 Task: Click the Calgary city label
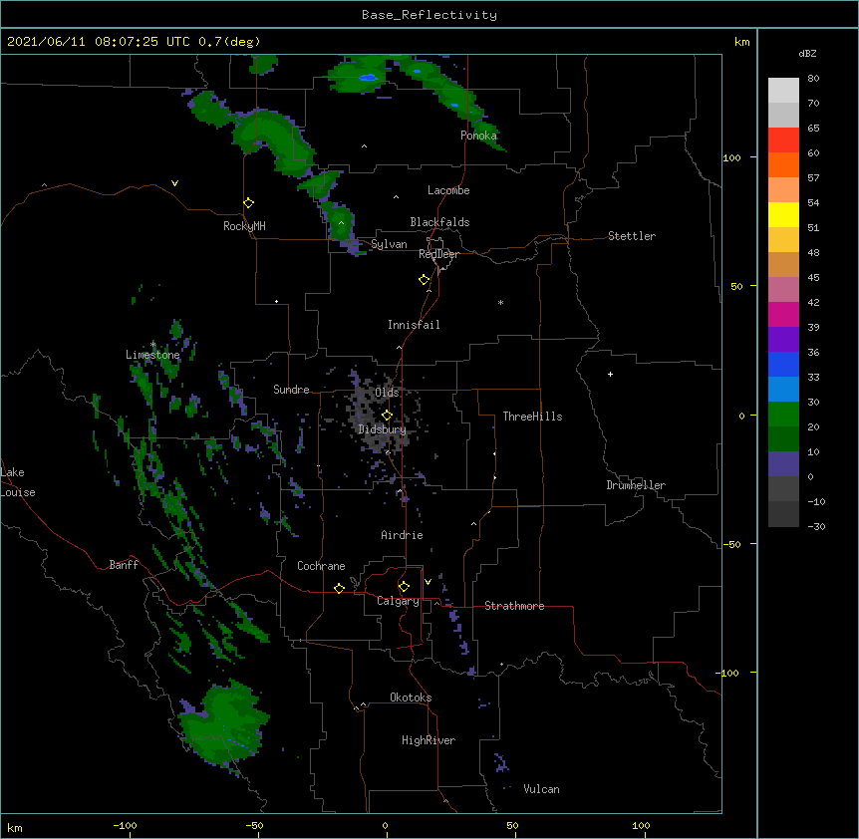click(x=398, y=601)
